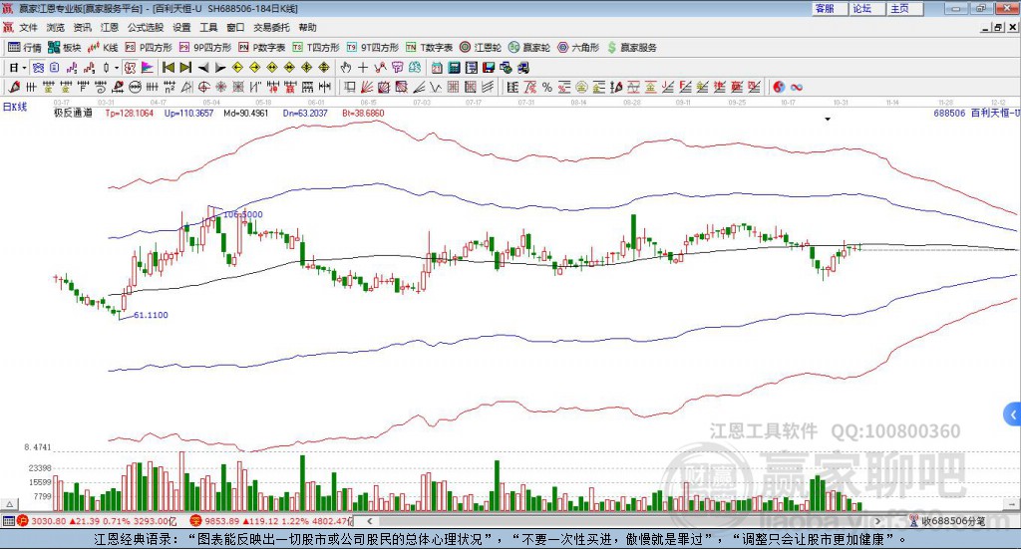Image resolution: width=1021 pixels, height=549 pixels.
Task: Click the 论坛 button
Action: (868, 8)
